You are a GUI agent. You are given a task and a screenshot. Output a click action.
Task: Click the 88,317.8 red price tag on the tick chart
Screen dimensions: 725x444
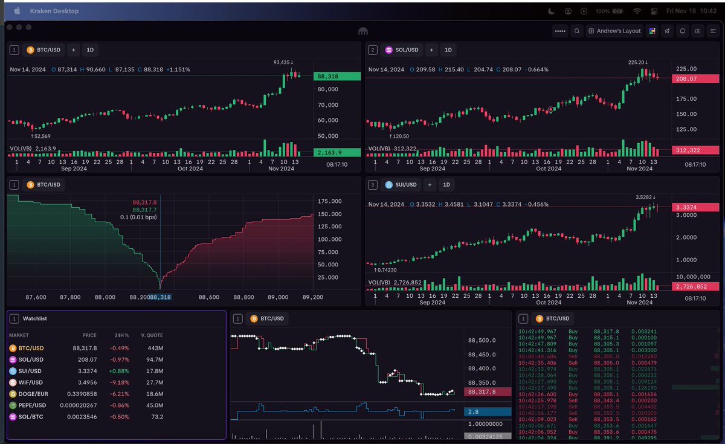488,391
